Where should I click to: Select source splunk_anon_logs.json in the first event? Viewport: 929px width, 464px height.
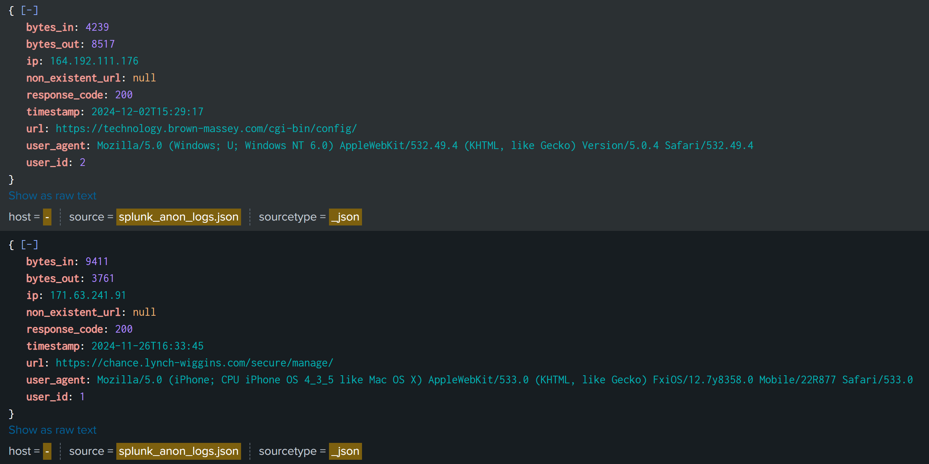[x=179, y=217]
